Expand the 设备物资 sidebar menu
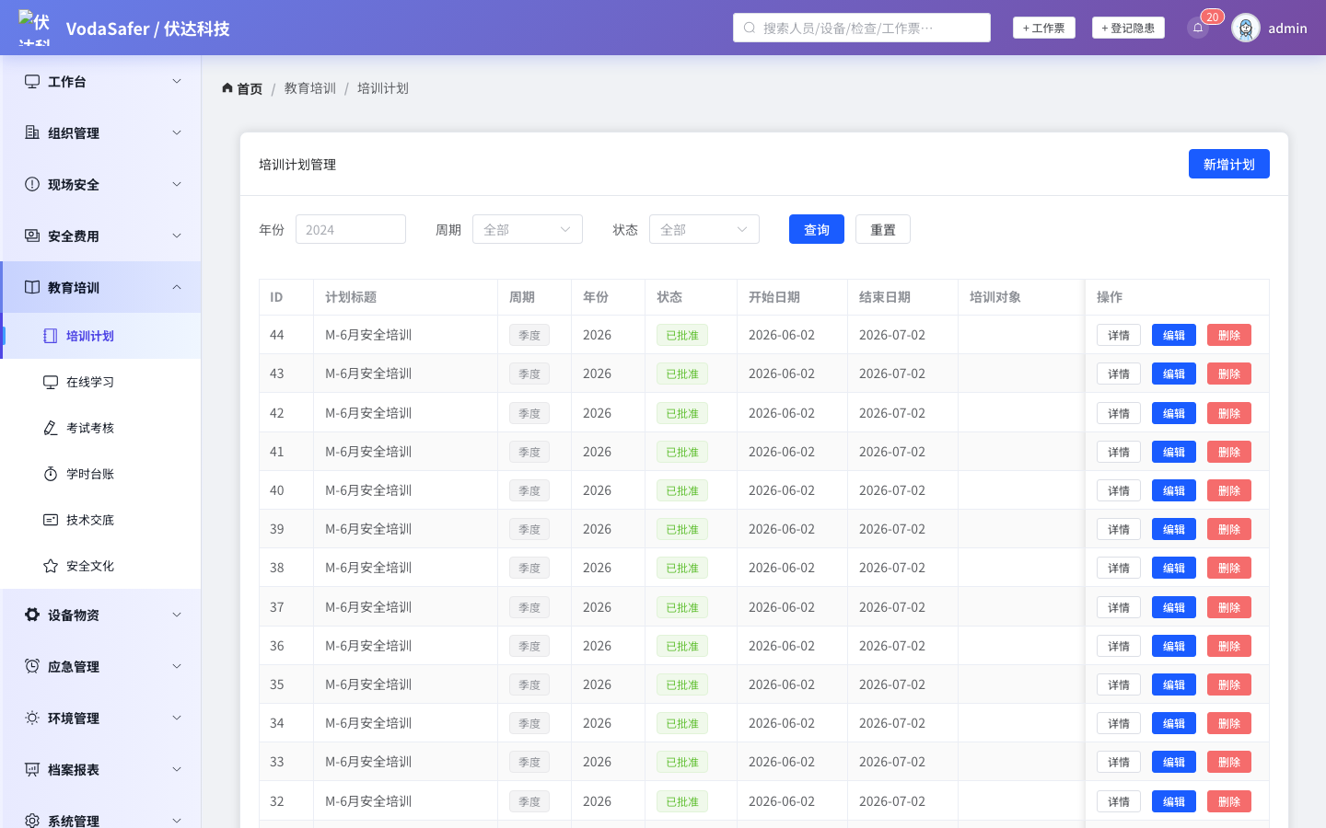 click(101, 615)
